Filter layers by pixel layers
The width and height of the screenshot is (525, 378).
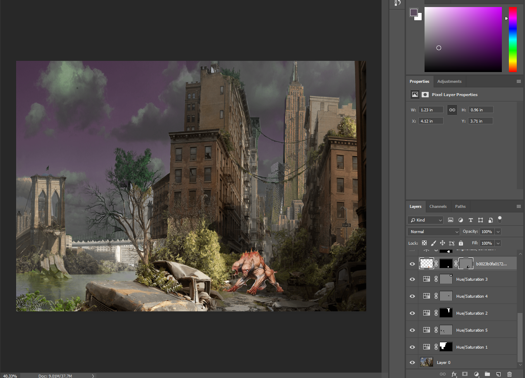[x=451, y=220]
